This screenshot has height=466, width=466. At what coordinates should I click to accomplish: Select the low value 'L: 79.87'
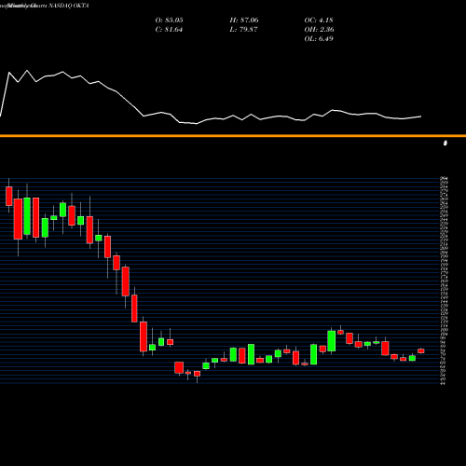click(x=243, y=30)
